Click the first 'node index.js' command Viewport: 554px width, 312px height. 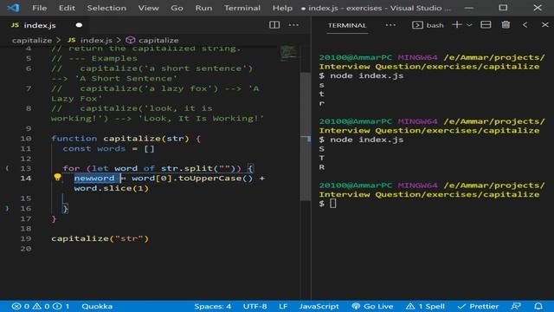click(x=366, y=75)
